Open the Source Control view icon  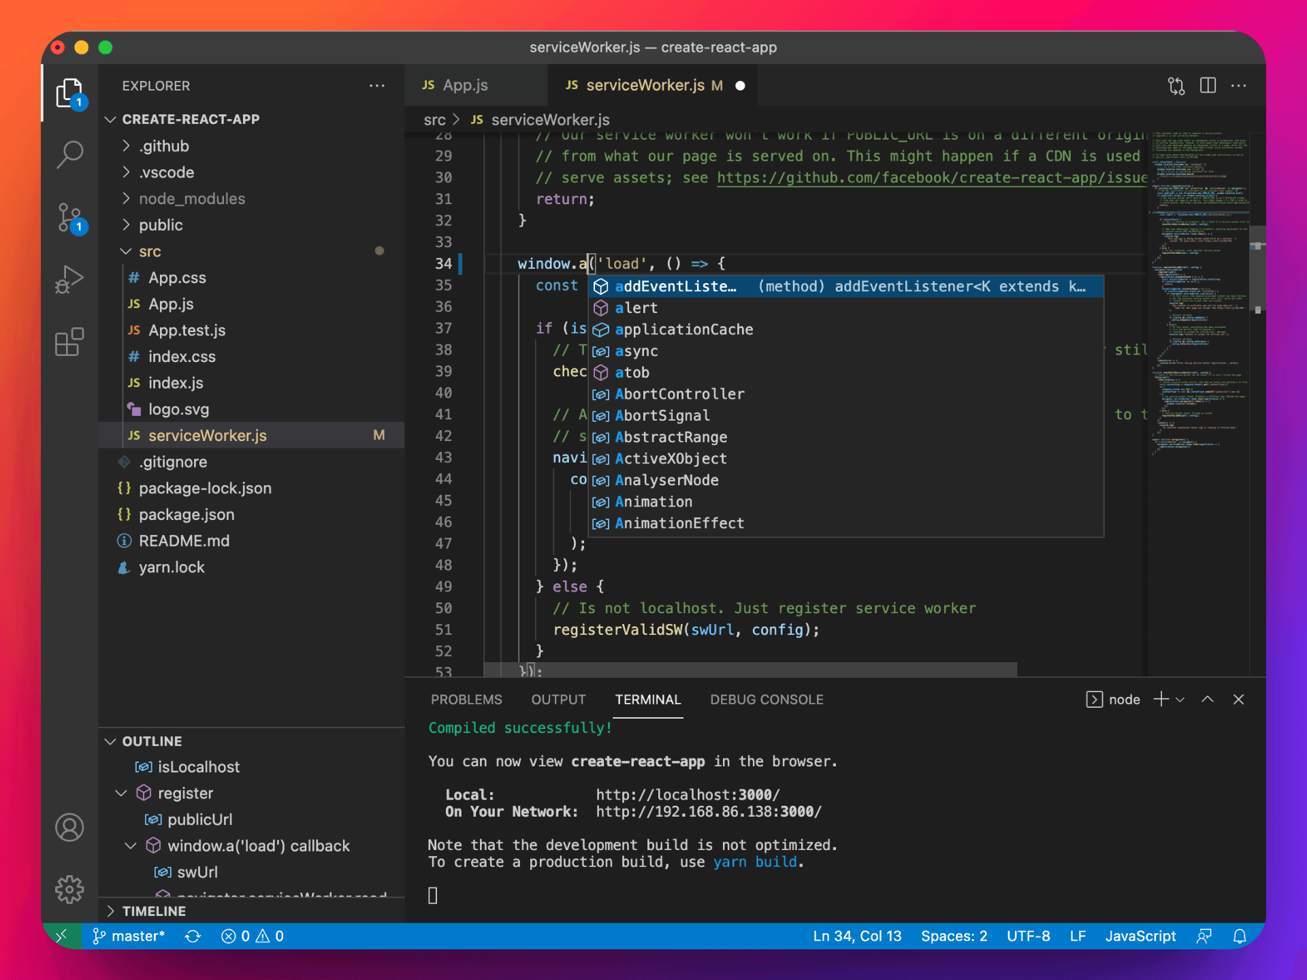point(69,218)
